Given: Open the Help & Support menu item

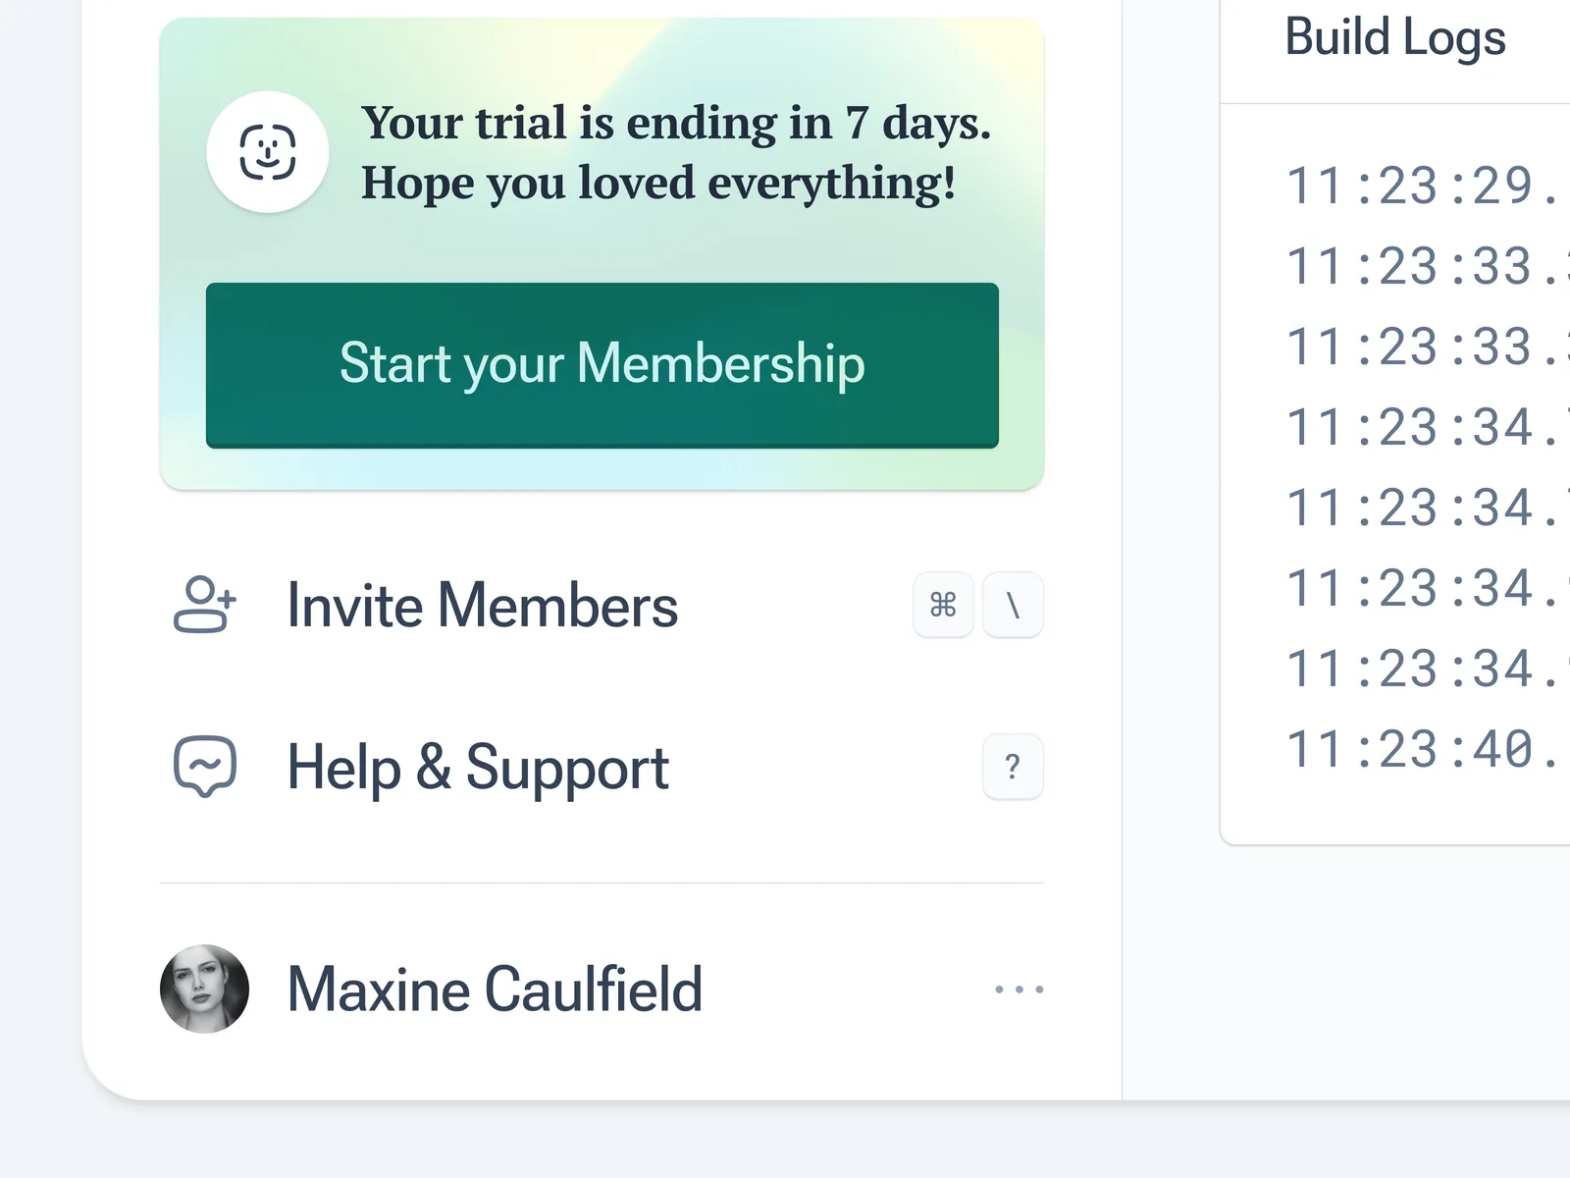Looking at the screenshot, I should (x=478, y=767).
